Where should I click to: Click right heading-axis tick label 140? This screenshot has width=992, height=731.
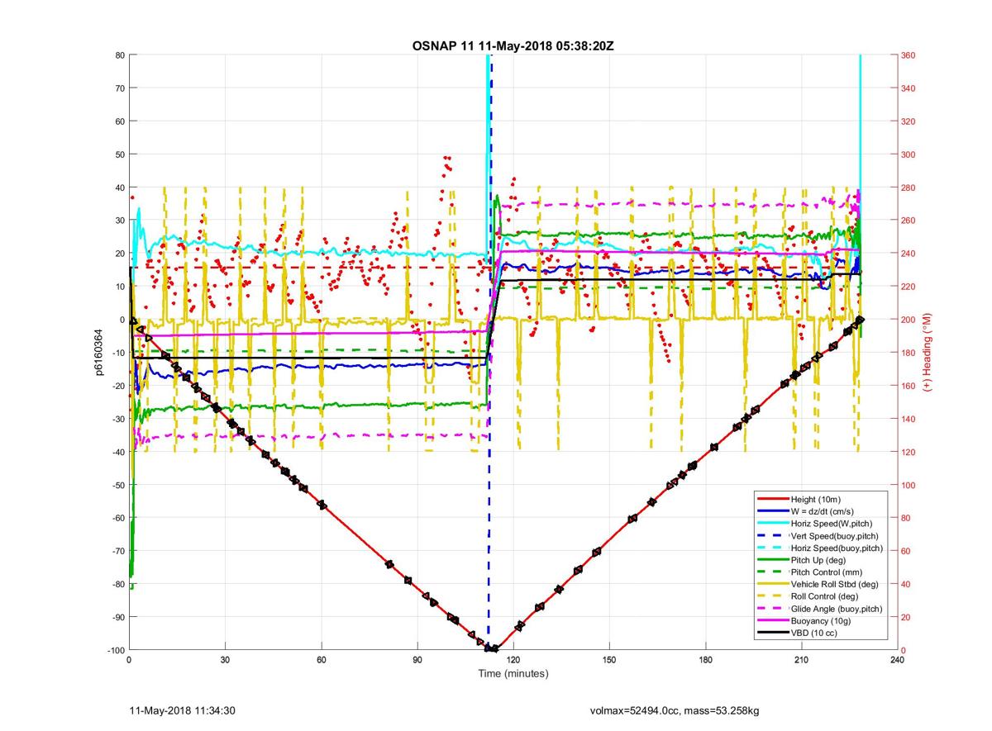tap(909, 419)
